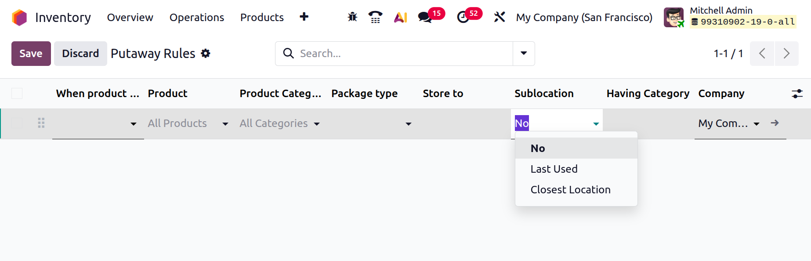Click the gear icon beside Putaway Rules
Screen dimensions: 811x261
(x=206, y=53)
